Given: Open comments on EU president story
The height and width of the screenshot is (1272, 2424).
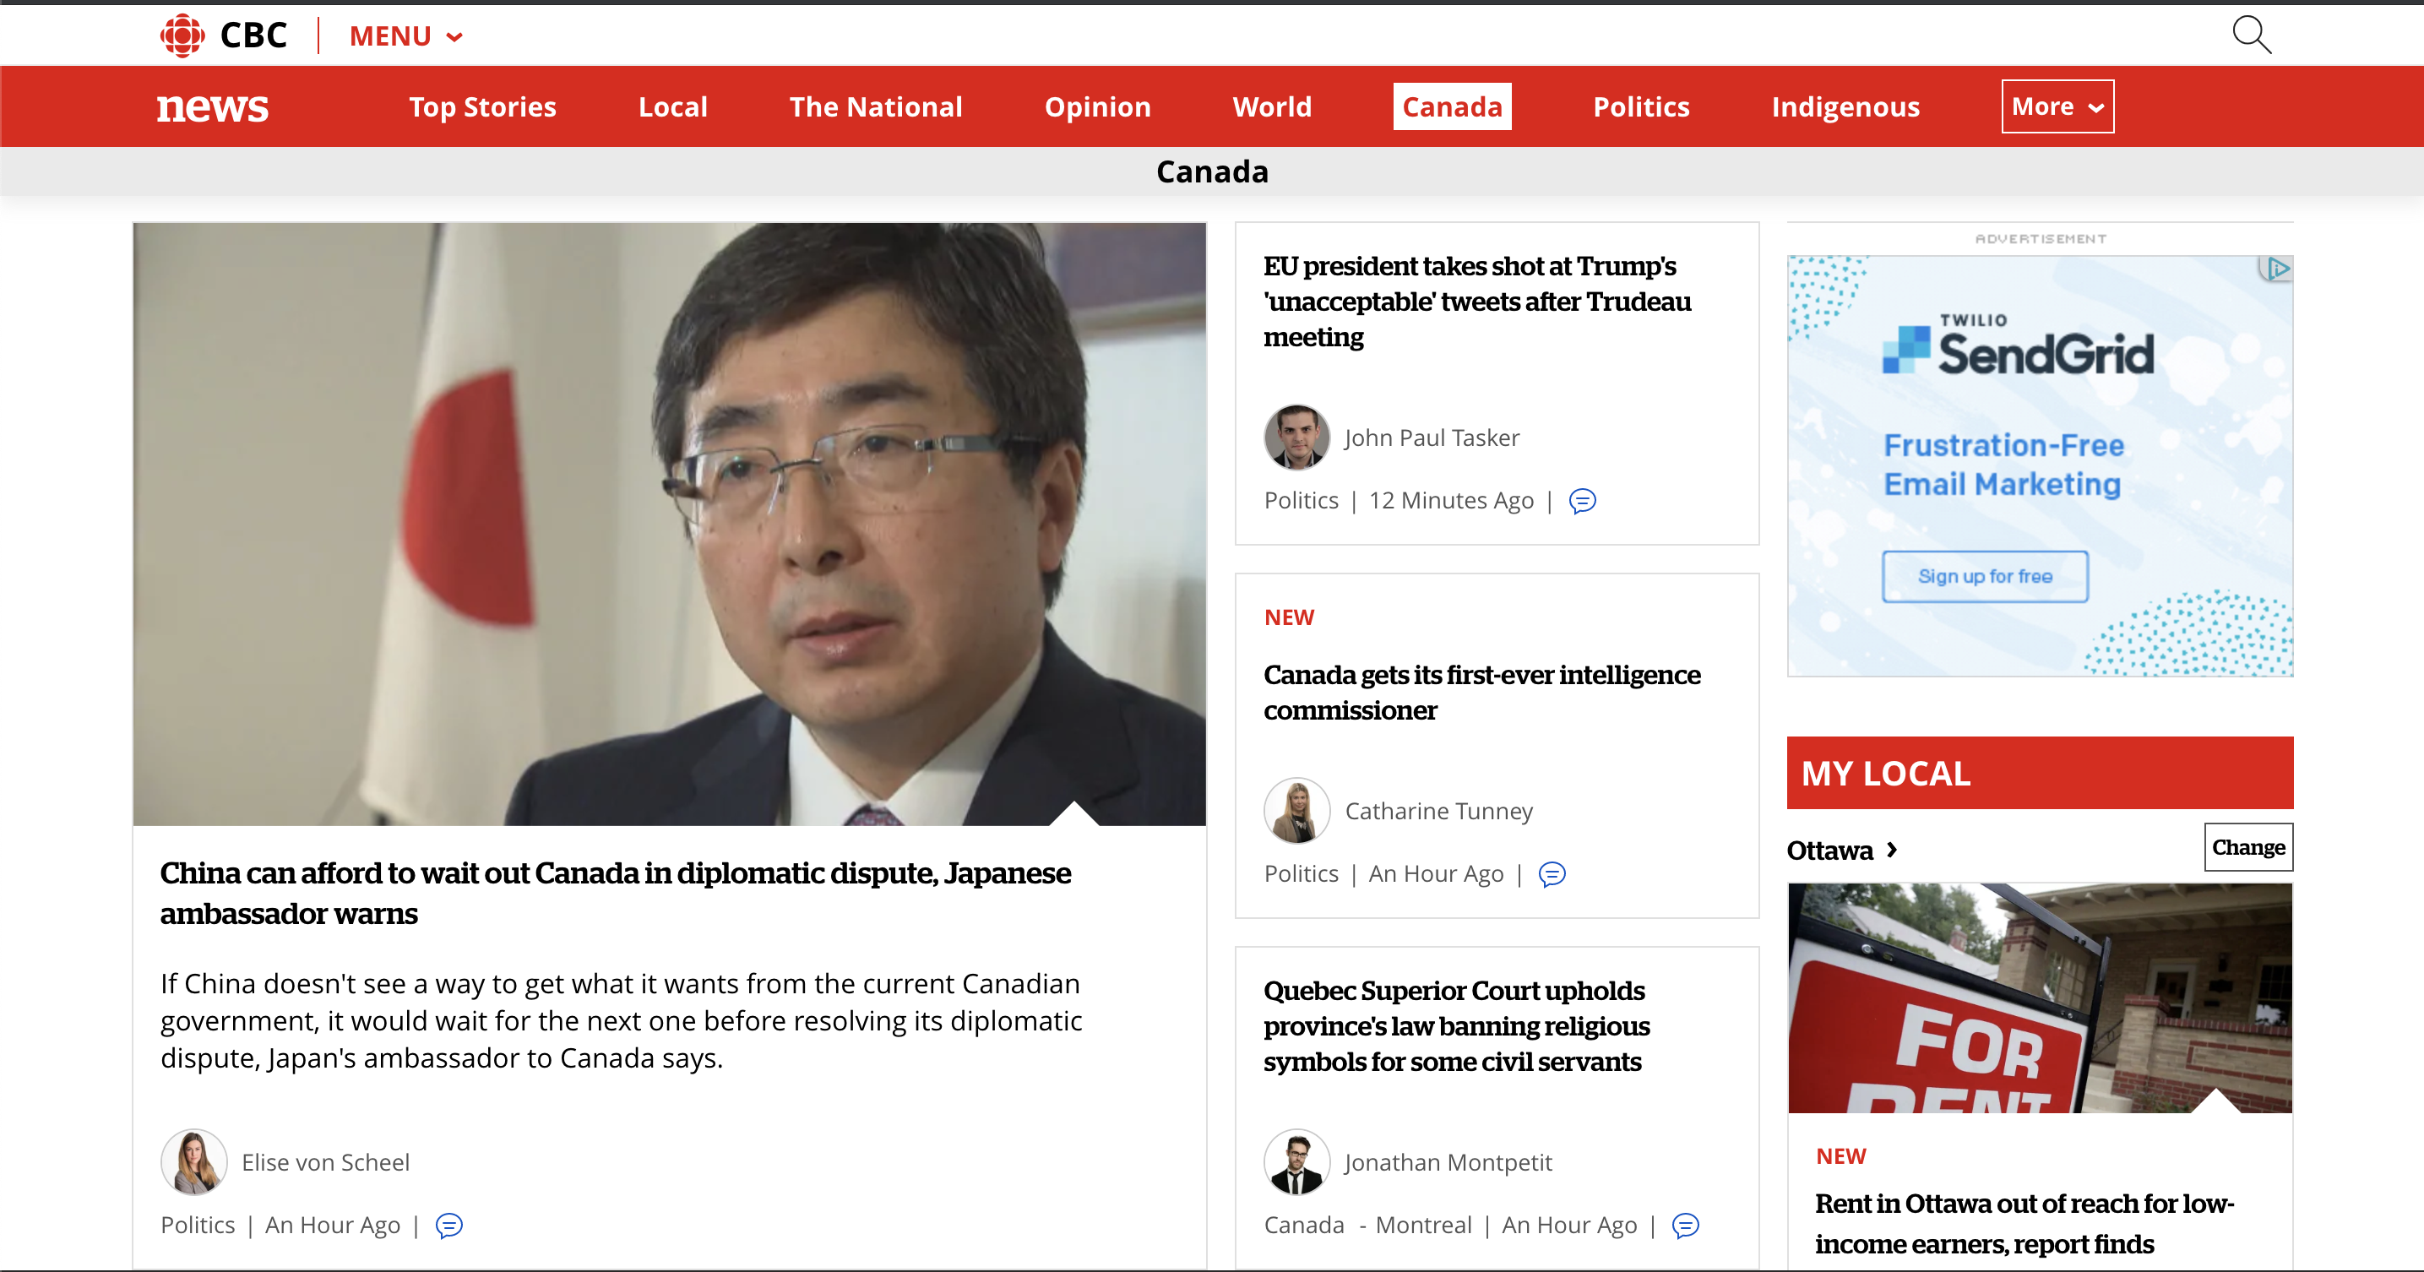Looking at the screenshot, I should click(1582, 502).
